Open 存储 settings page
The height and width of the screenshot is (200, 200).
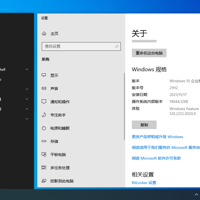(x=54, y=141)
